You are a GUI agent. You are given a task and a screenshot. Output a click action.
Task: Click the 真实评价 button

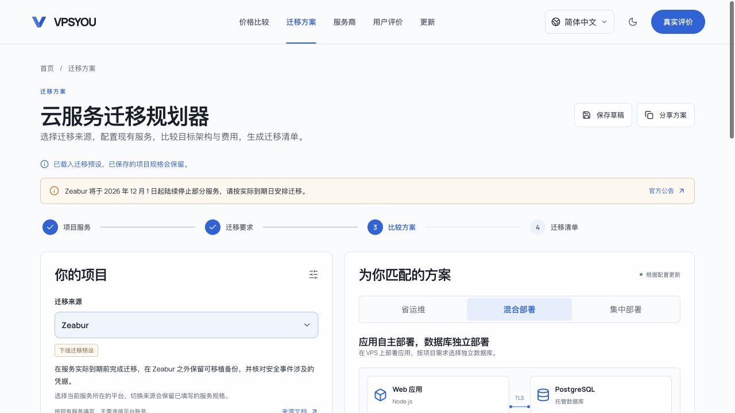point(678,22)
